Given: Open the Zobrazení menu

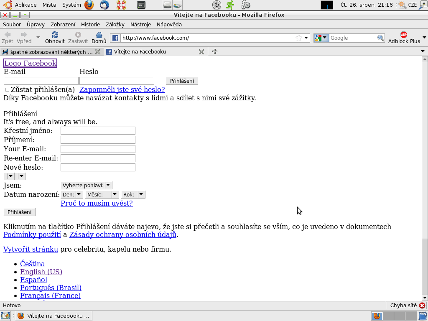Looking at the screenshot, I should click(x=63, y=25).
